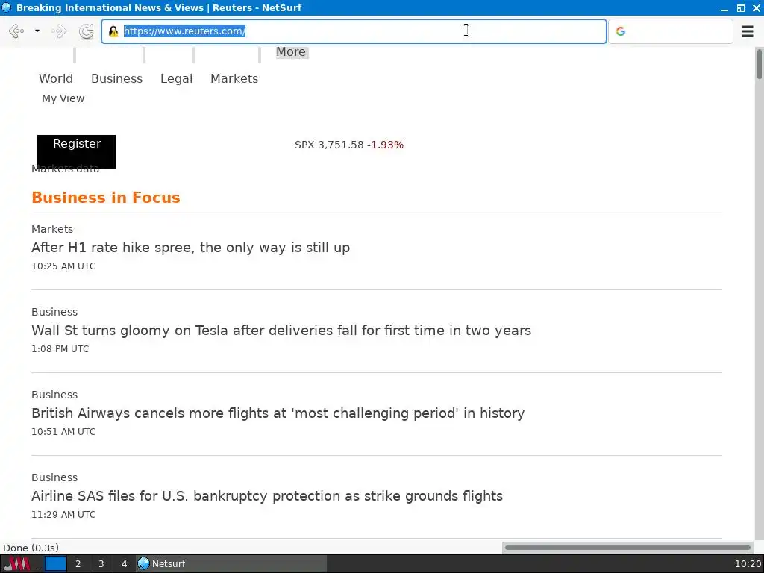This screenshot has width=764, height=573.
Task: Go to My View
Action: coord(63,98)
